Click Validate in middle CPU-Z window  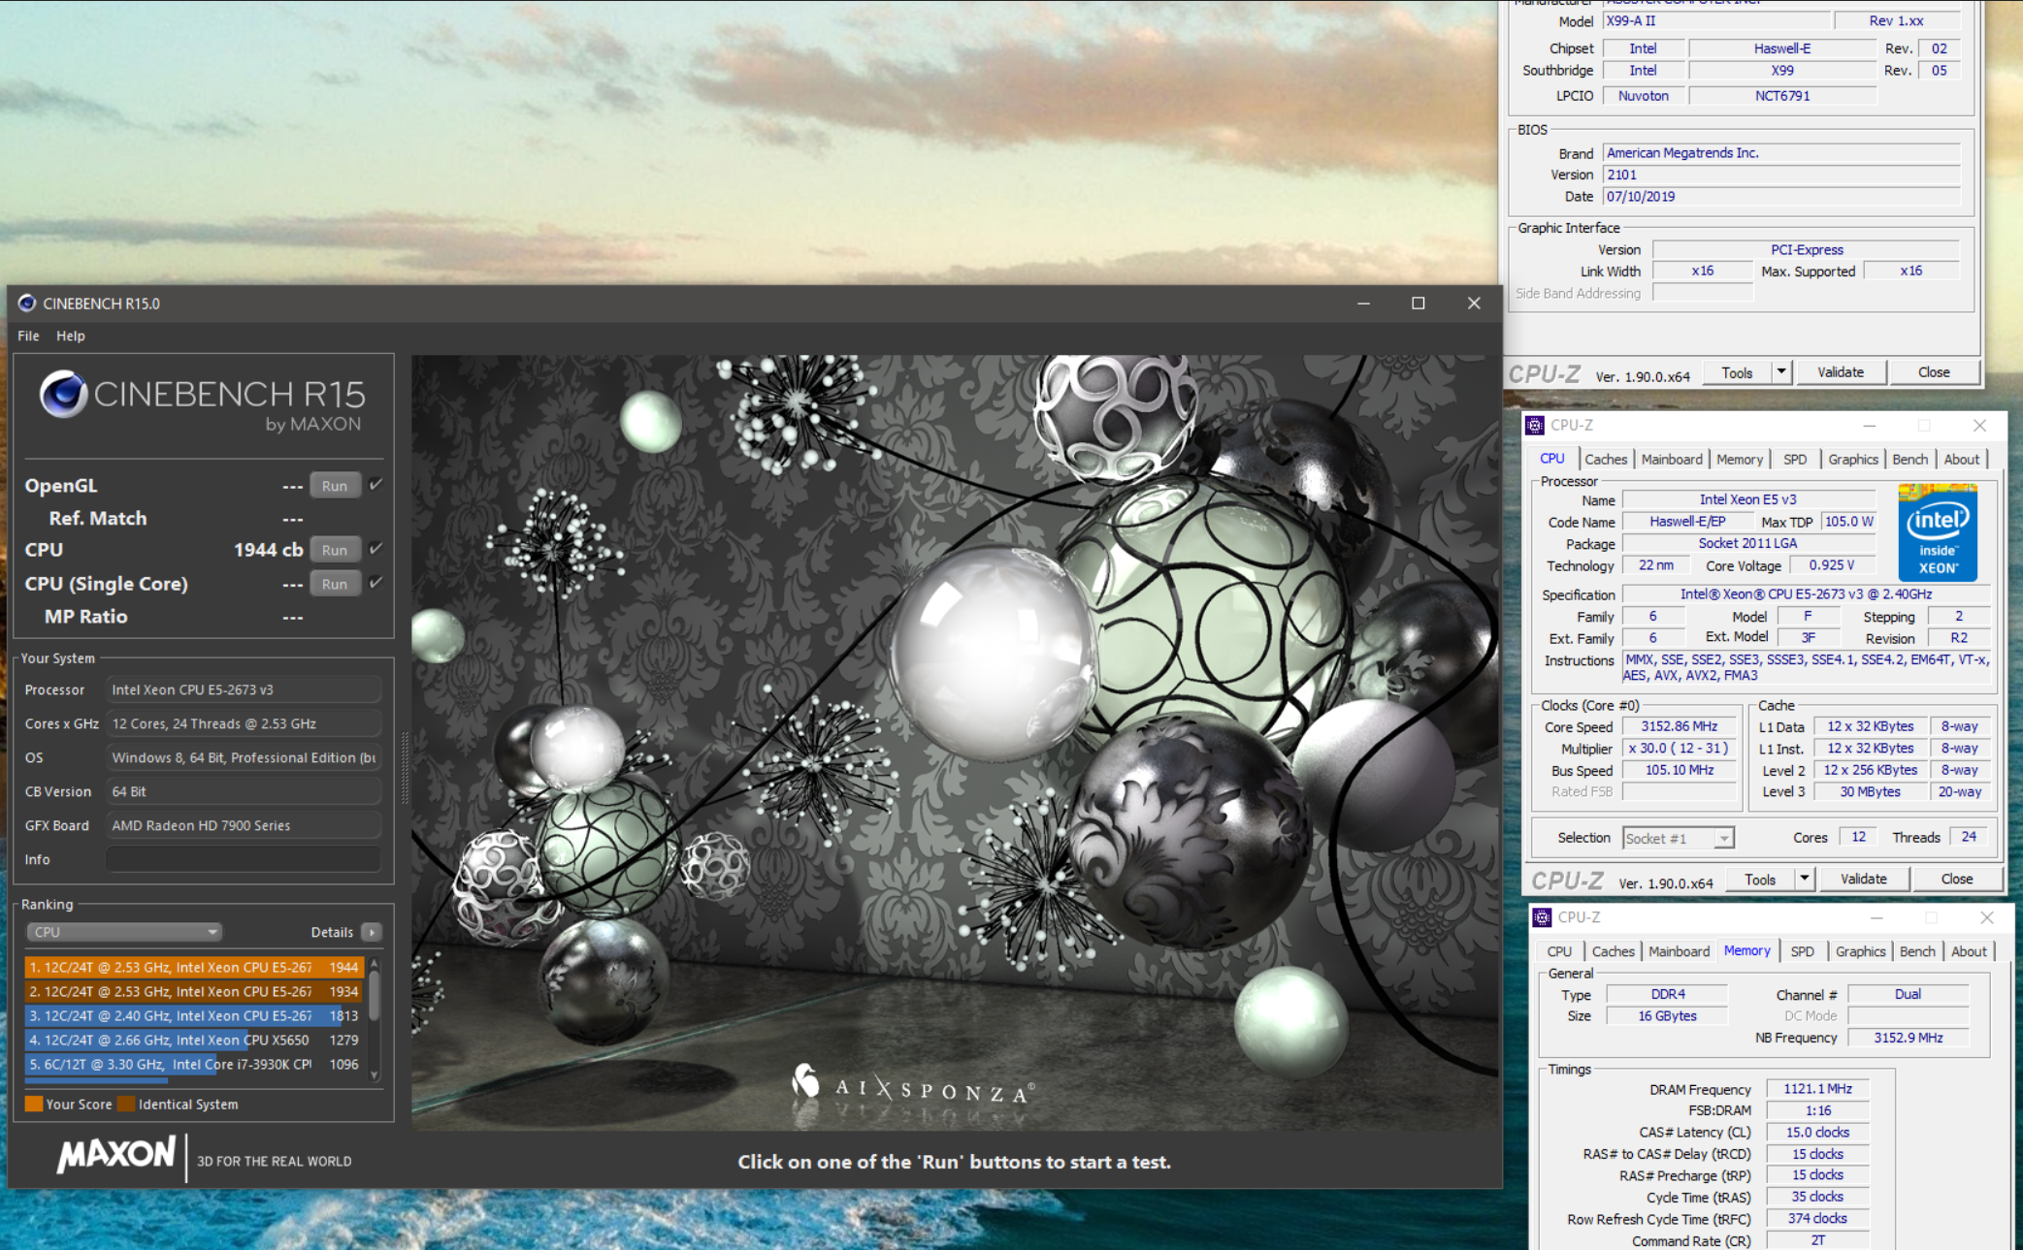(x=1864, y=880)
